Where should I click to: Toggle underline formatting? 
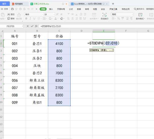34,19
